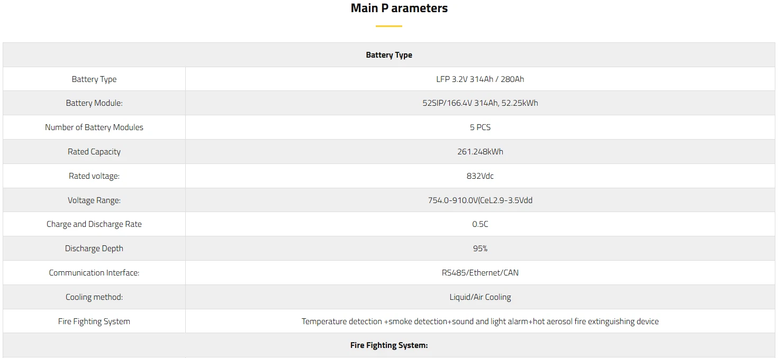Click the Battery Type section header
Viewport: 778px width, 358px height.
(x=389, y=55)
